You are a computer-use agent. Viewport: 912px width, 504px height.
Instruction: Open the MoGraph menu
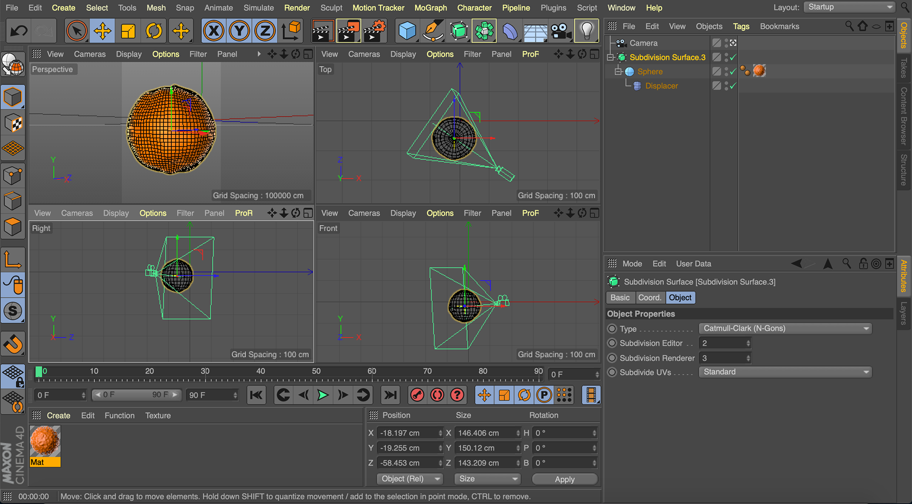click(x=430, y=8)
